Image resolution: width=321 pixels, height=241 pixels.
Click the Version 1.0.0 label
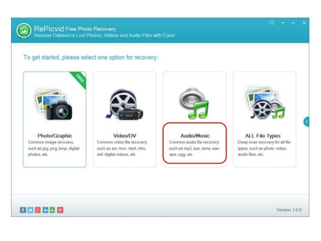pyautogui.click(x=289, y=210)
